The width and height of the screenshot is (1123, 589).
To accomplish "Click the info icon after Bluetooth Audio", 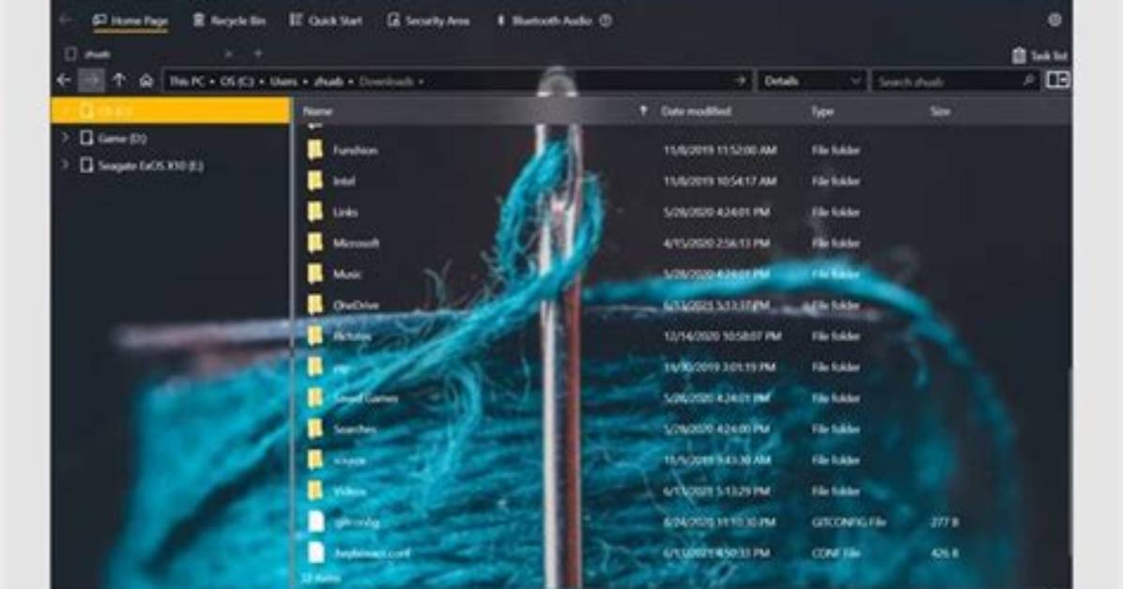I will tap(606, 21).
